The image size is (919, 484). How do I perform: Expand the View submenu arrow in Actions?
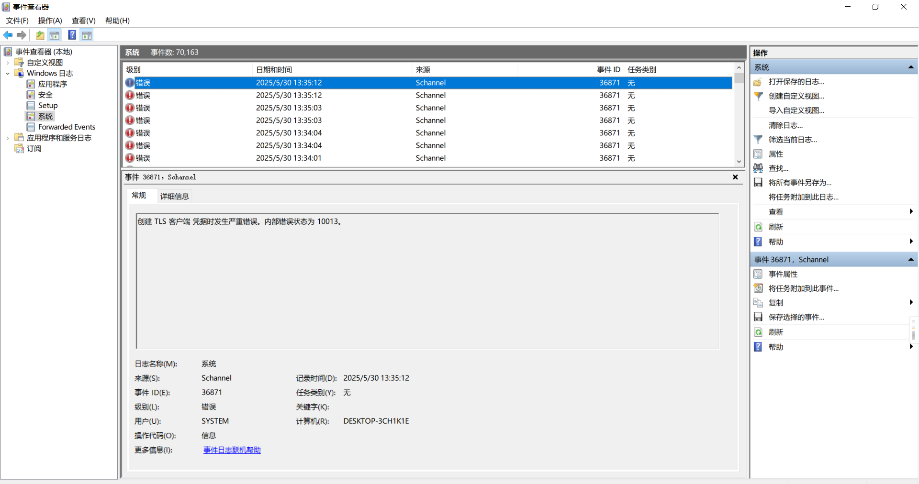coord(911,212)
